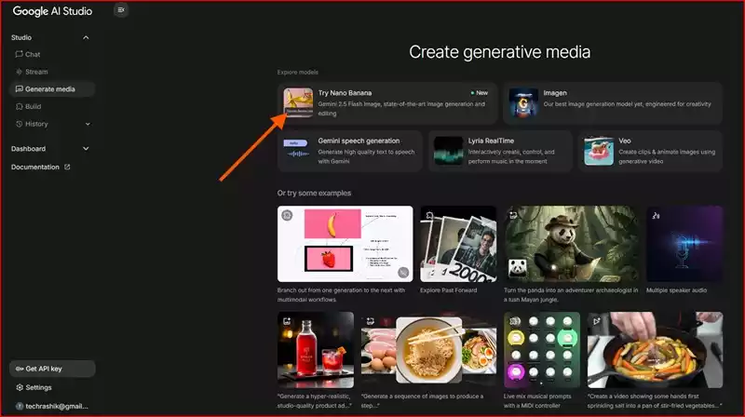
Task: Expand the History submenu chevron
Action: [x=87, y=124]
